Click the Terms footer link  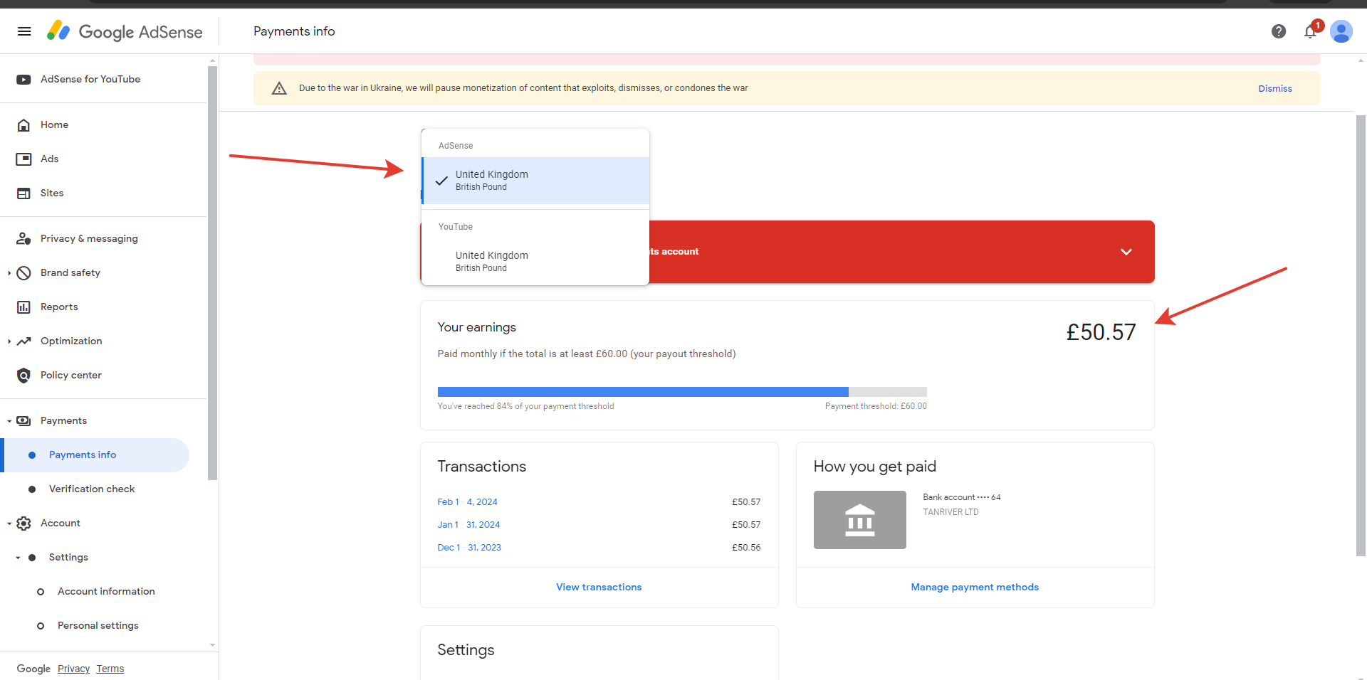tap(110, 669)
